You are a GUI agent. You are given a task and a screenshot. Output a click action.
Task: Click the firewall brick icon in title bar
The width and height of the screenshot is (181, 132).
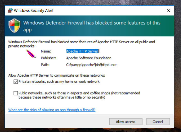point(10,10)
